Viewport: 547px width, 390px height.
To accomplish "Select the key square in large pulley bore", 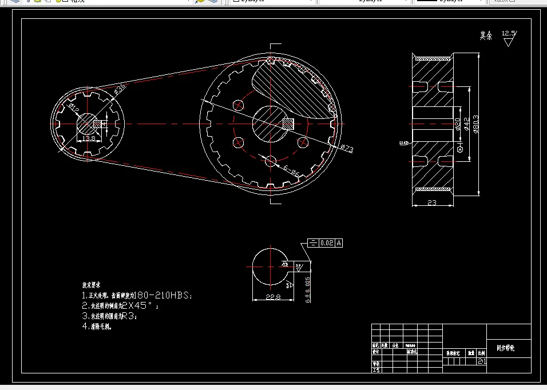I will pyautogui.click(x=288, y=124).
